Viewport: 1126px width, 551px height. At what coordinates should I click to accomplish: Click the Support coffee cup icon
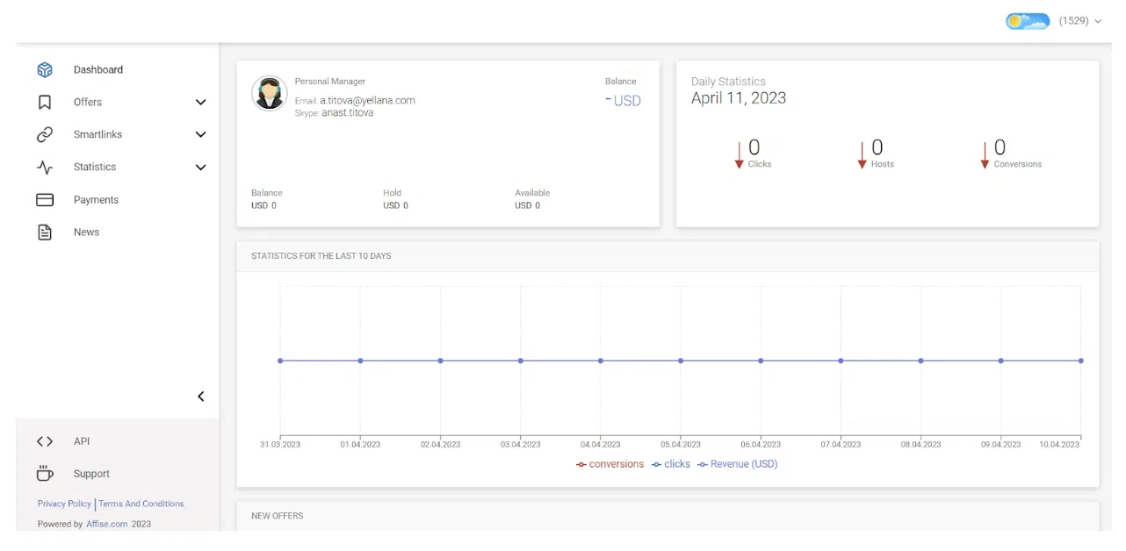click(x=45, y=474)
